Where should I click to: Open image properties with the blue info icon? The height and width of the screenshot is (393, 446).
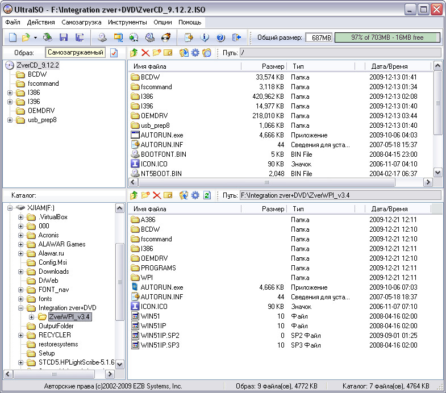click(205, 37)
